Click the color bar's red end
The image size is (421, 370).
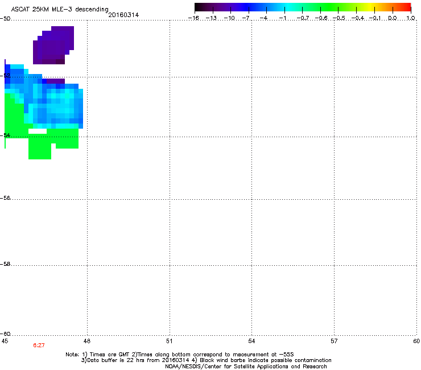click(406, 7)
